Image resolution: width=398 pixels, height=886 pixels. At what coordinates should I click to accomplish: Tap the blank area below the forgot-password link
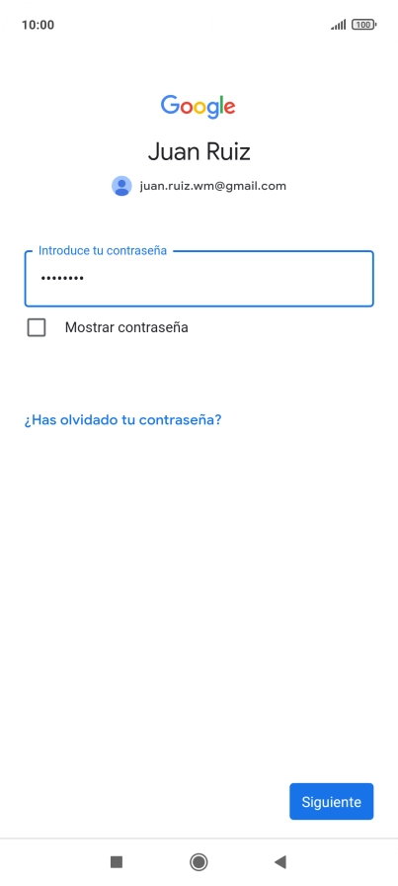199,593
